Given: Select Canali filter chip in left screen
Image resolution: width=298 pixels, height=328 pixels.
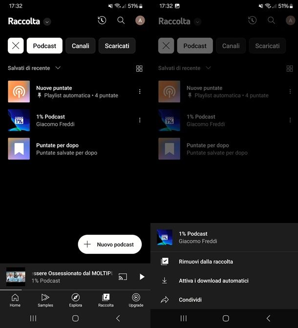Looking at the screenshot, I should pyautogui.click(x=81, y=45).
